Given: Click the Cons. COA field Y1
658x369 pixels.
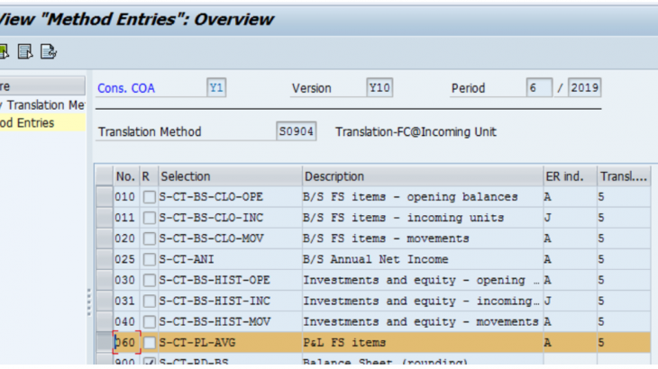Looking at the screenshot, I should pos(216,88).
